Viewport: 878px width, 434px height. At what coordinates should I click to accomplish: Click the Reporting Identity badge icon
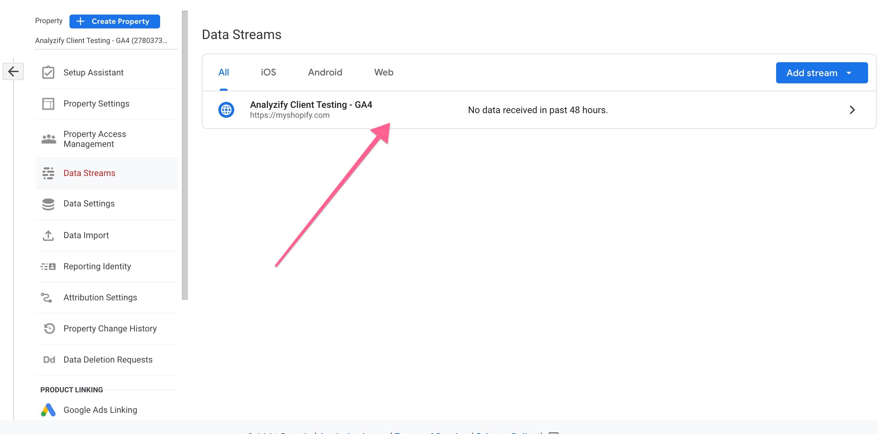point(48,266)
